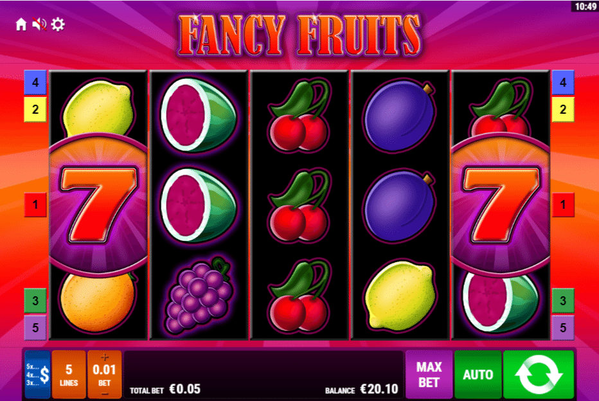
Task: Select red payline 1 on right side
Action: (563, 205)
